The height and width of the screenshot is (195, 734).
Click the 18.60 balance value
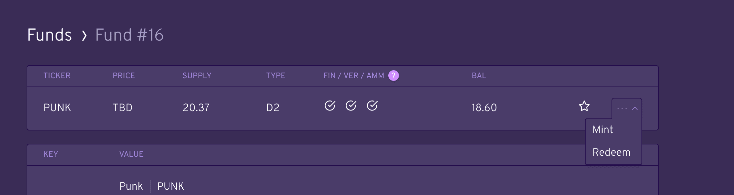point(484,107)
